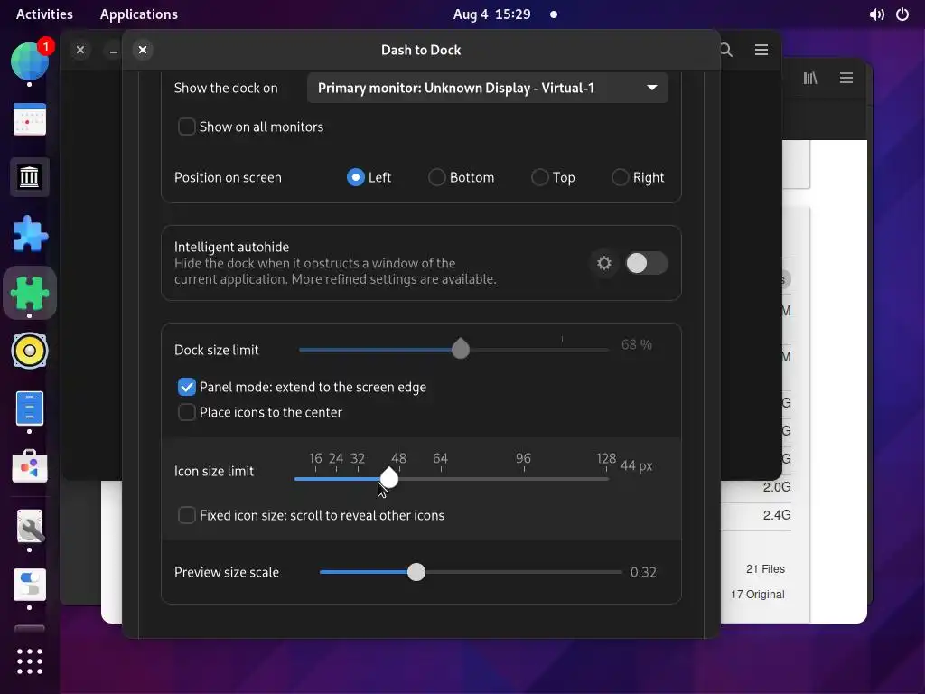Open the volume control in top bar
Image resolution: width=925 pixels, height=694 pixels.
click(876, 14)
